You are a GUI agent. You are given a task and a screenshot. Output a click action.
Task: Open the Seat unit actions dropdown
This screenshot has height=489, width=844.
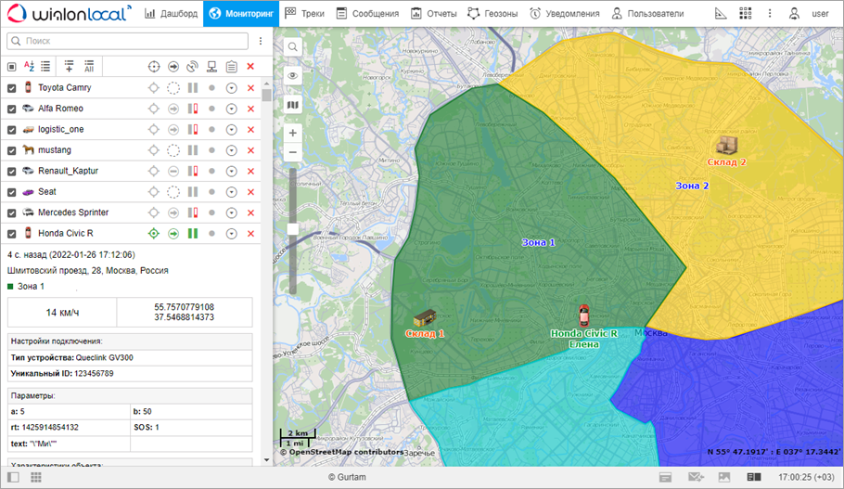click(232, 192)
